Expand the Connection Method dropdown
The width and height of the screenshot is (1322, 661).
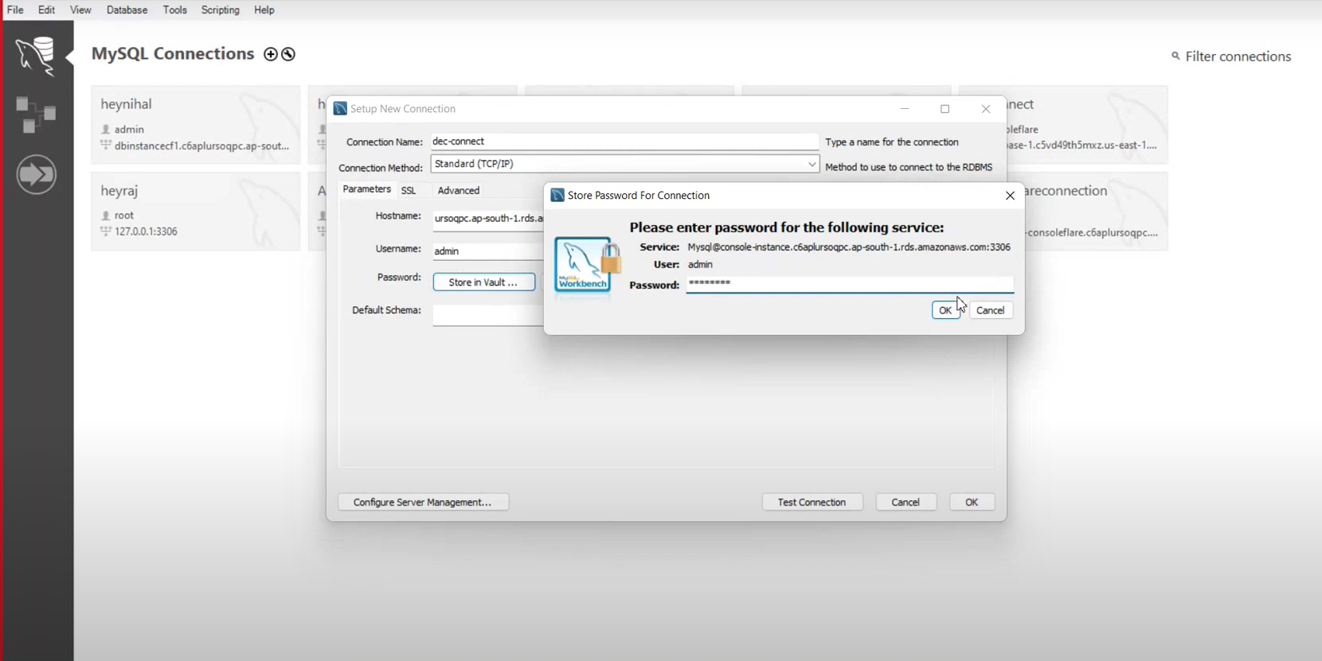[x=811, y=164]
